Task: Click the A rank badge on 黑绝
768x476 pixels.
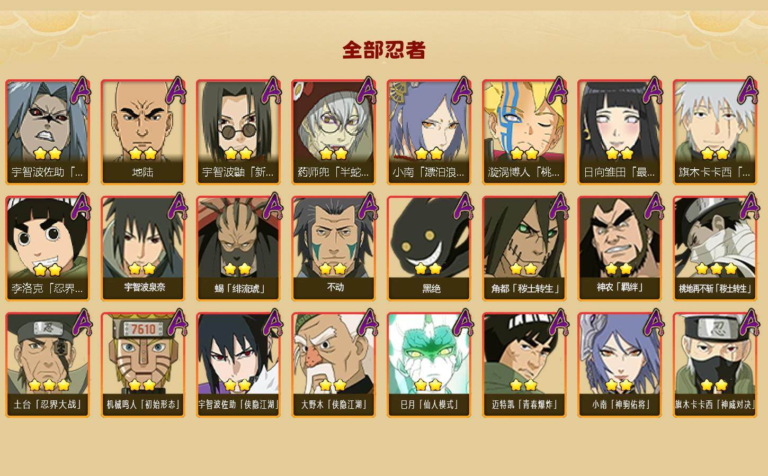Action: tap(463, 207)
